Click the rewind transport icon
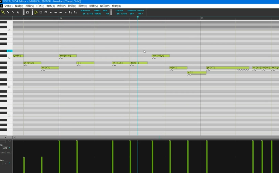This screenshot has width=279, height=173. (x=56, y=13)
